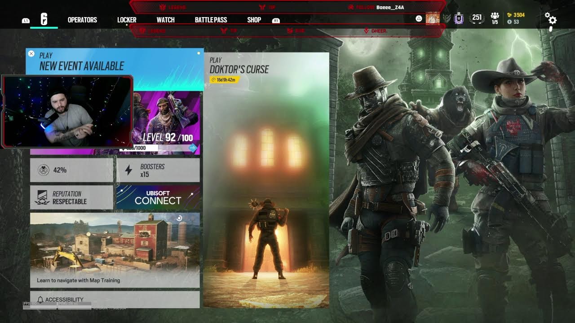Screen dimensions: 575x323
Task: Click the reputation badge icon
Action: (42, 197)
